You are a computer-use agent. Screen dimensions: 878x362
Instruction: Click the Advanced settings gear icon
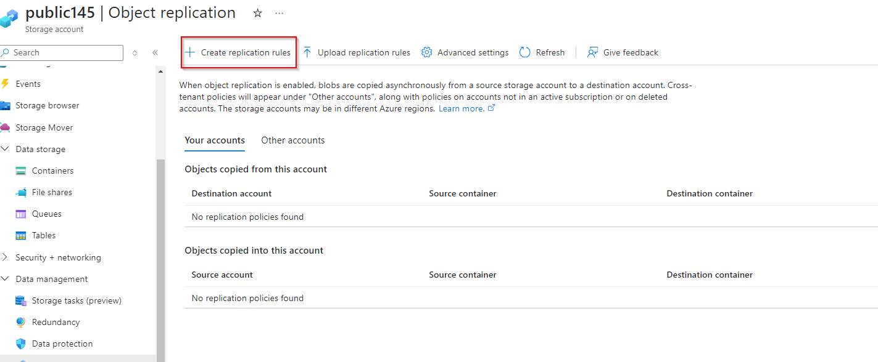[x=426, y=52]
